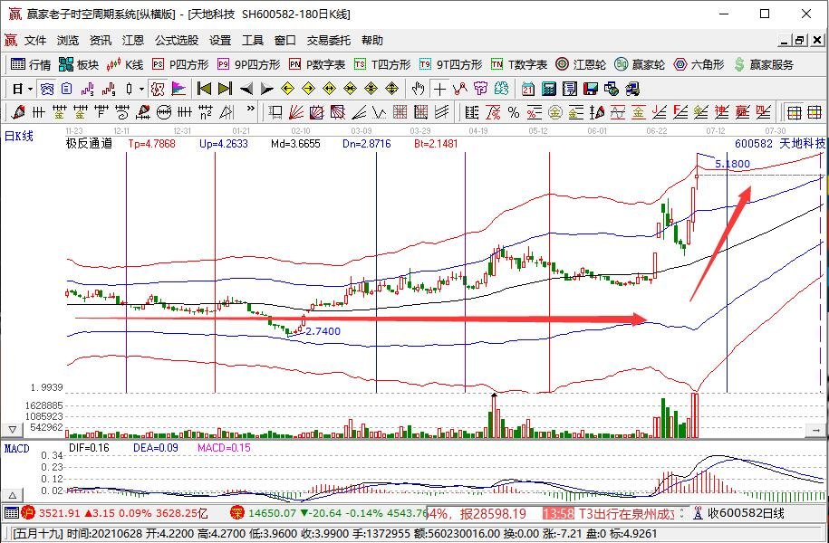Image resolution: width=829 pixels, height=543 pixels.
Task: Toggle the 权 adjustment button
Action: click(x=157, y=89)
